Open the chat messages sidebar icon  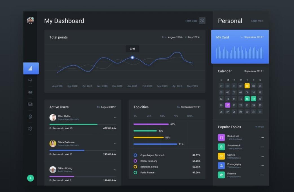(30, 104)
